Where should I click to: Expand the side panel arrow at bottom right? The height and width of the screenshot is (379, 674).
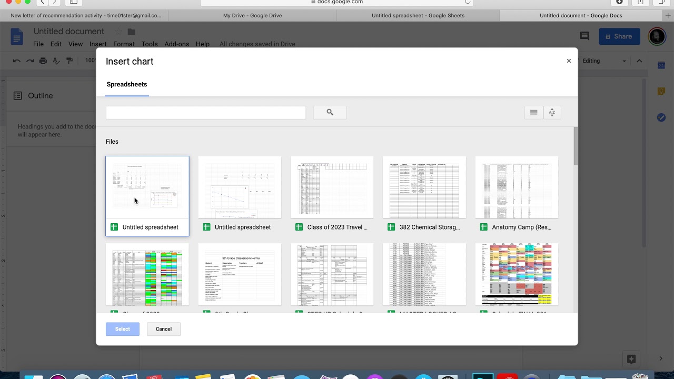(x=661, y=359)
